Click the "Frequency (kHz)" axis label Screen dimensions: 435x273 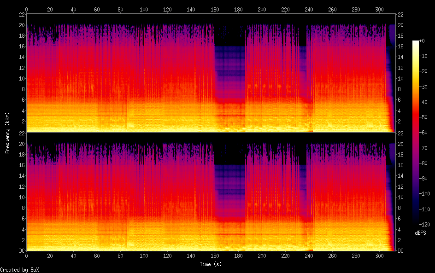click(7, 133)
